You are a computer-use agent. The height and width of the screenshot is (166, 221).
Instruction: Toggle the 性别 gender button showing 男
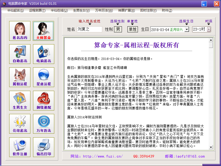118,29
